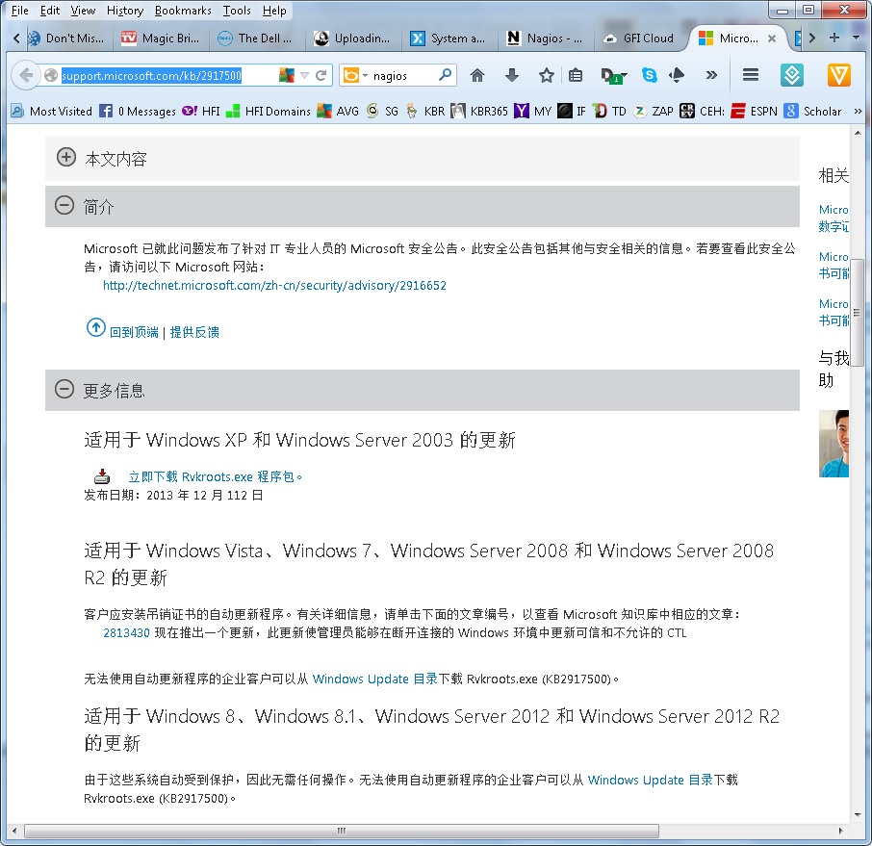Bookmark this page with the star icon
Screen dimensions: 872x846
(x=546, y=75)
